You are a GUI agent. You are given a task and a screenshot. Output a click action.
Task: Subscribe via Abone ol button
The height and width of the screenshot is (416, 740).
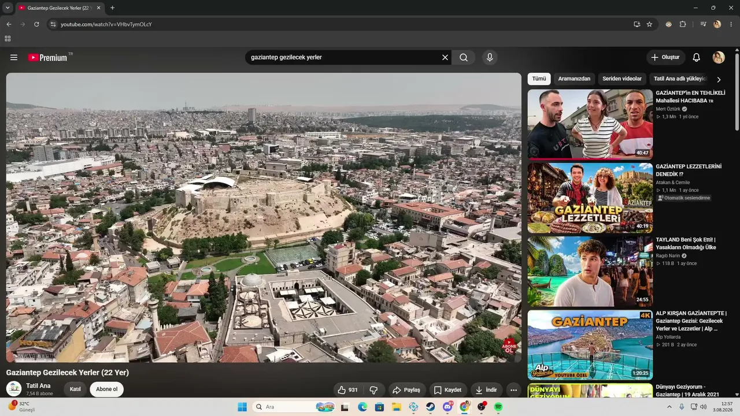106,389
